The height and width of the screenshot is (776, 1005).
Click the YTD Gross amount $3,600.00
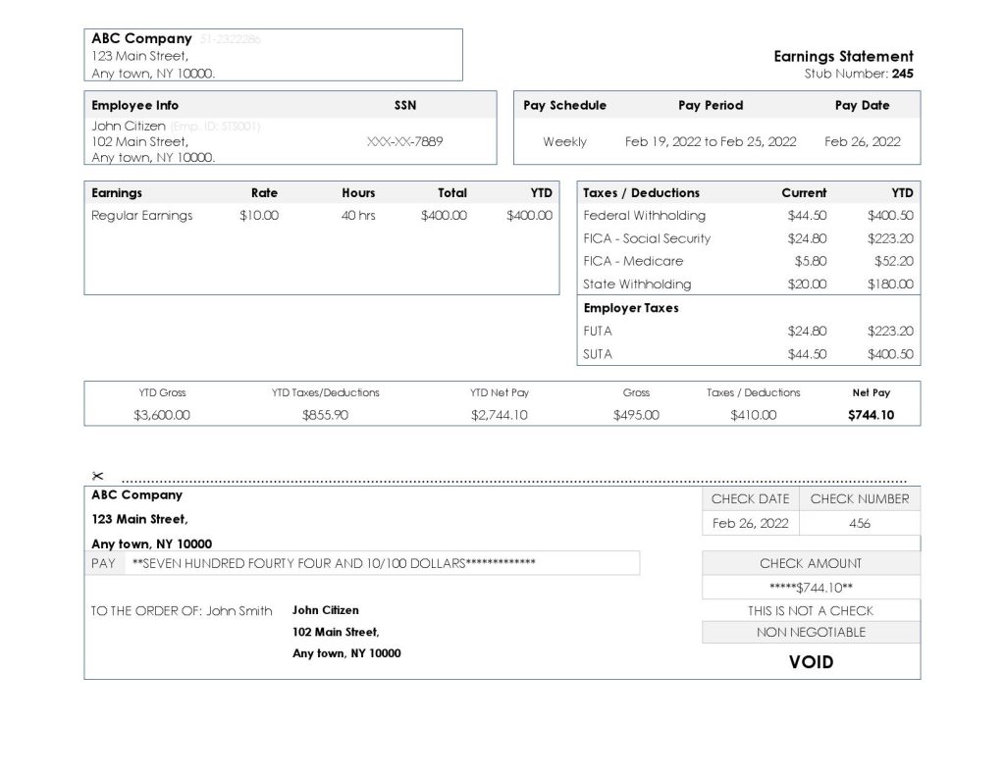click(162, 415)
